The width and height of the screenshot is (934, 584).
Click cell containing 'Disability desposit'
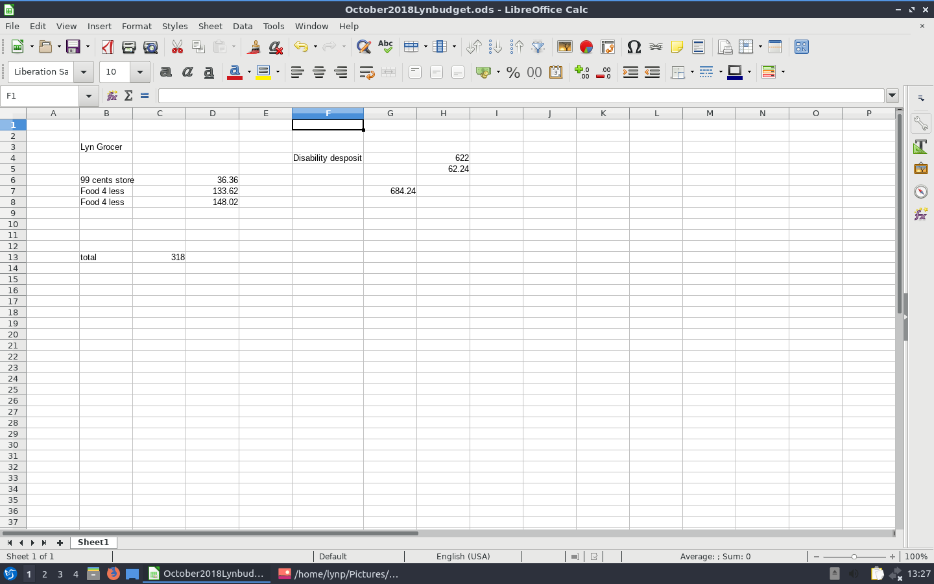[328, 158]
